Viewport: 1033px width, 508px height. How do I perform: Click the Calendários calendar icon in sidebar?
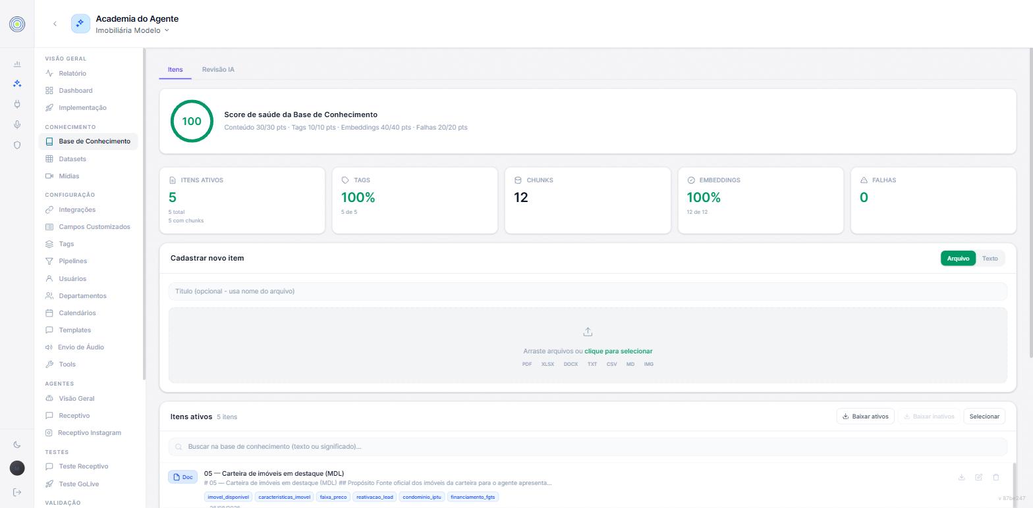coord(49,313)
